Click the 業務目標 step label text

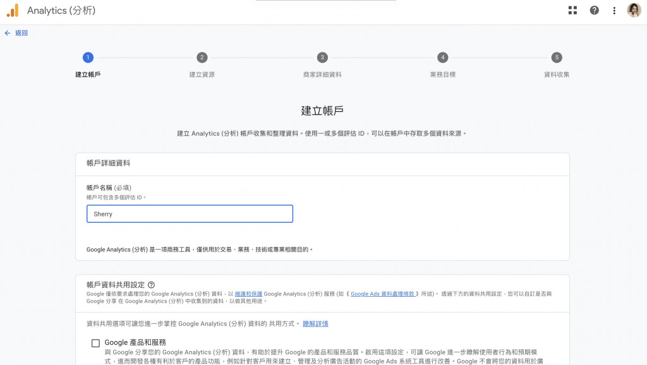[443, 75]
